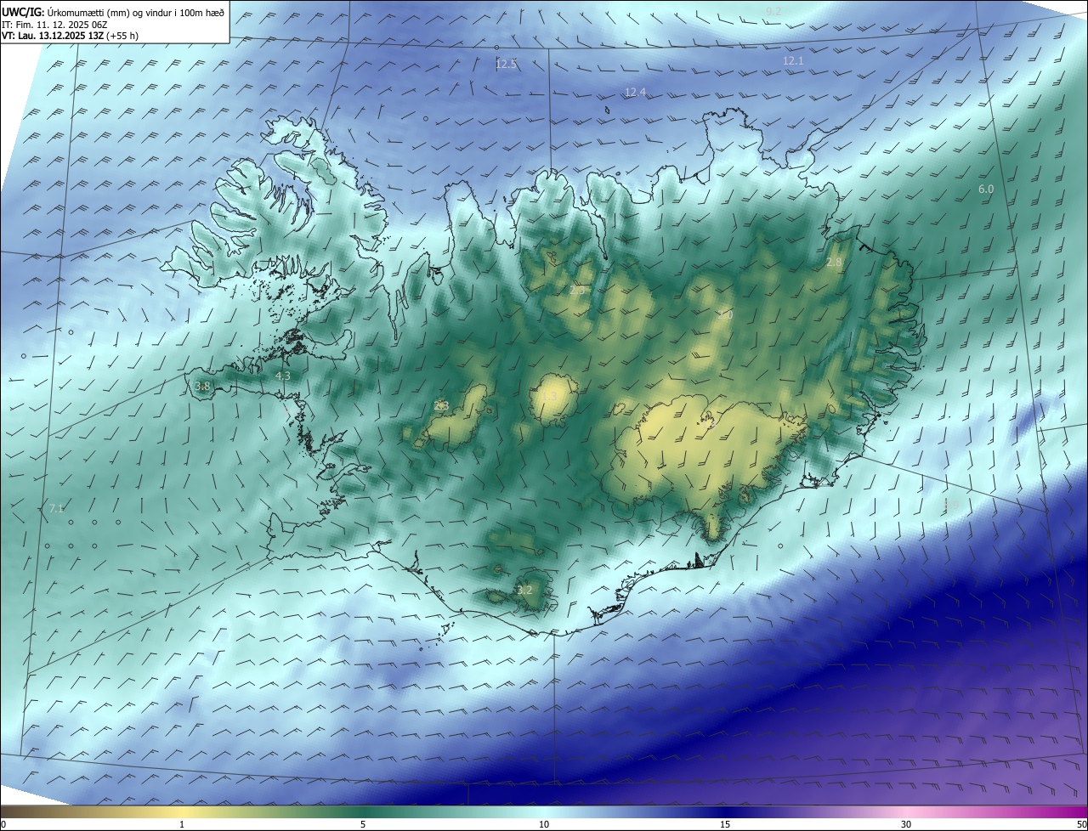This screenshot has height=831, width=1088.
Task: Click the valid time line 'VT: Lau. 13.12.2025 13Z (+55 h)'
Action: pos(70,36)
